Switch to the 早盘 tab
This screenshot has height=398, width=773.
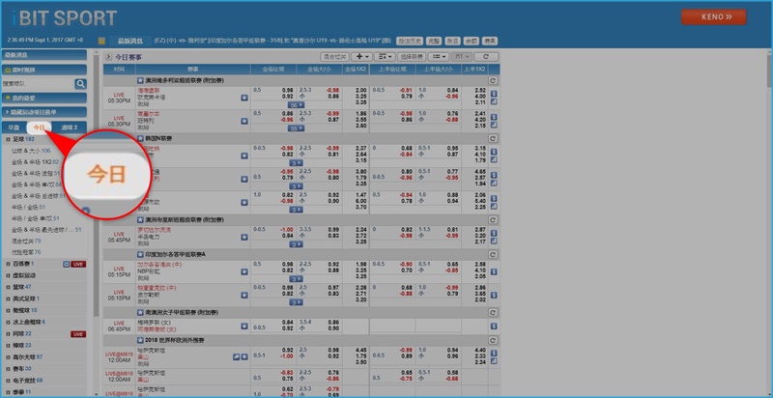click(x=14, y=127)
